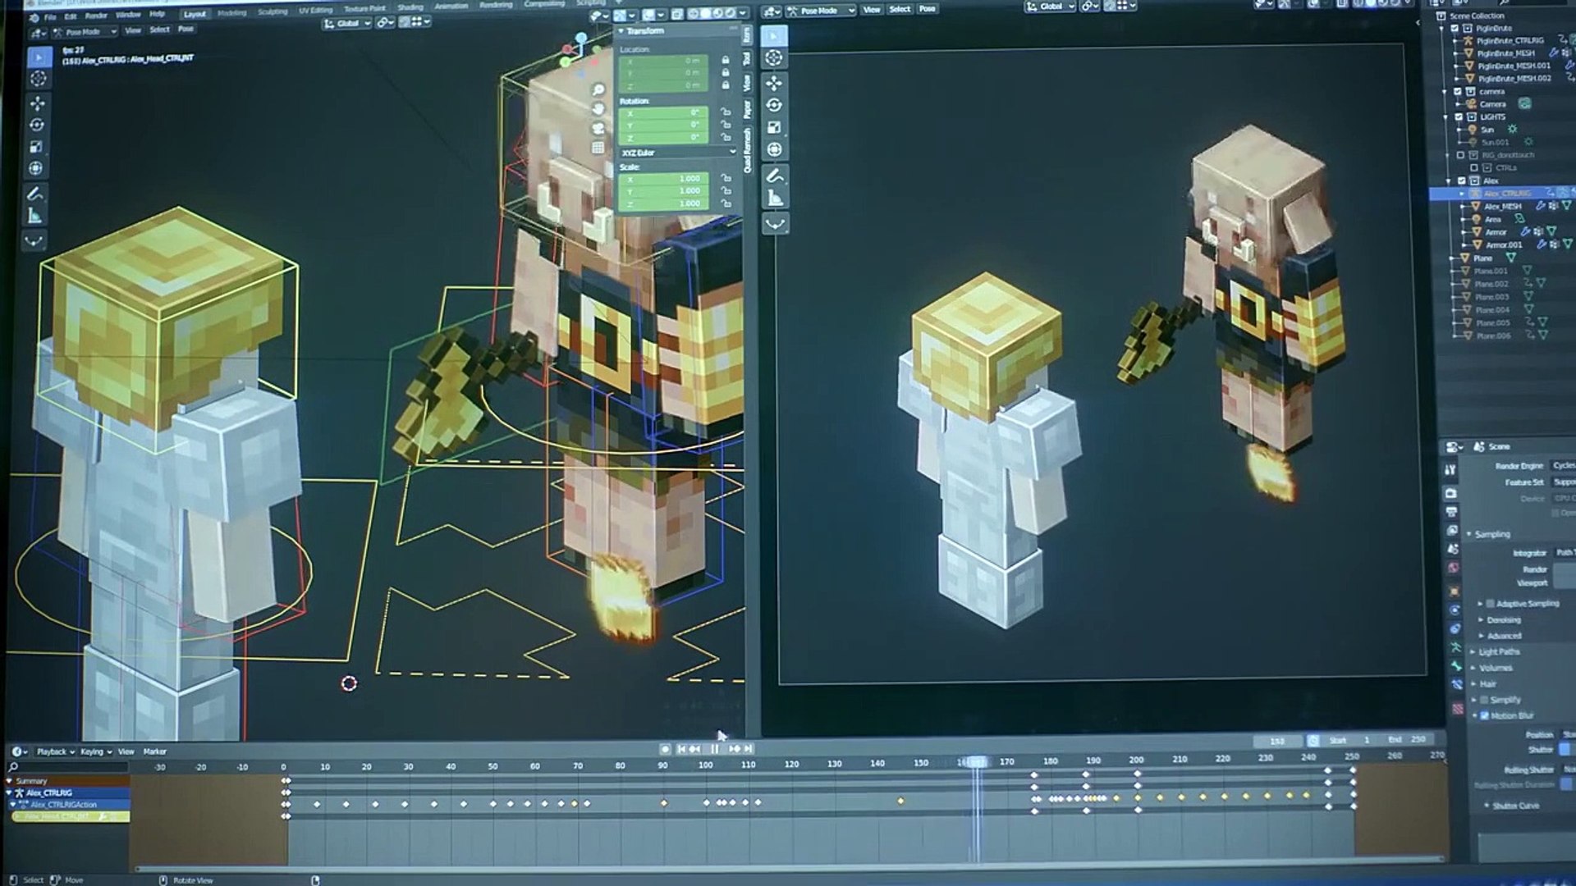The width and height of the screenshot is (1576, 886).
Task: Click the zoom magnifier viewport gizmo
Action: (x=598, y=89)
